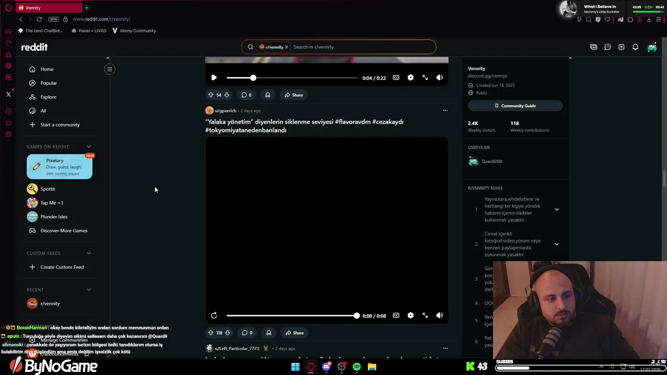The width and height of the screenshot is (667, 375).
Task: Open u/Left_Particular_7773 profile link
Action: (237, 348)
